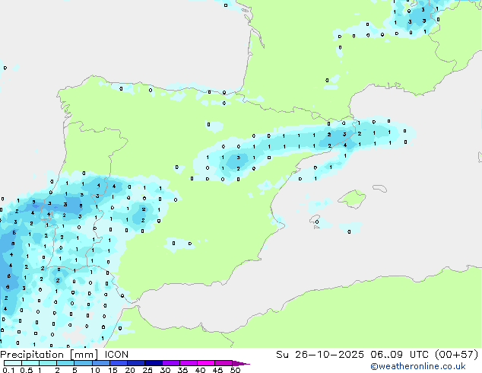The image size is (482, 373).
Task: Select the legend swatch between 45 and 50
Action: point(224,363)
